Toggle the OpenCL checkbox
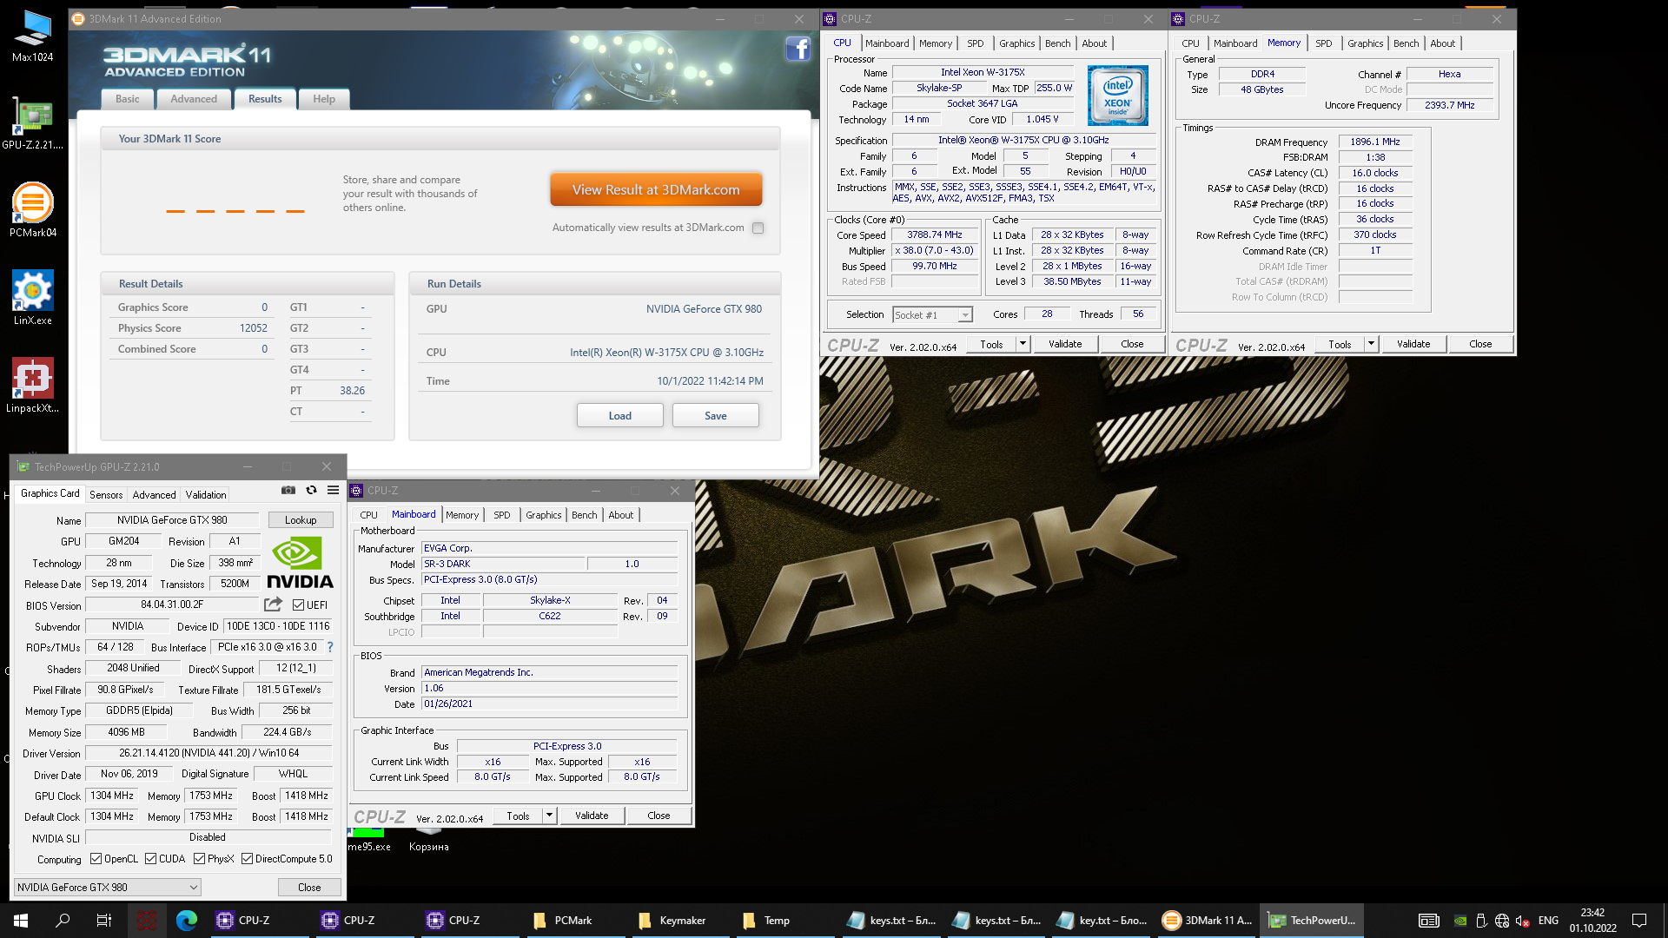 click(96, 859)
